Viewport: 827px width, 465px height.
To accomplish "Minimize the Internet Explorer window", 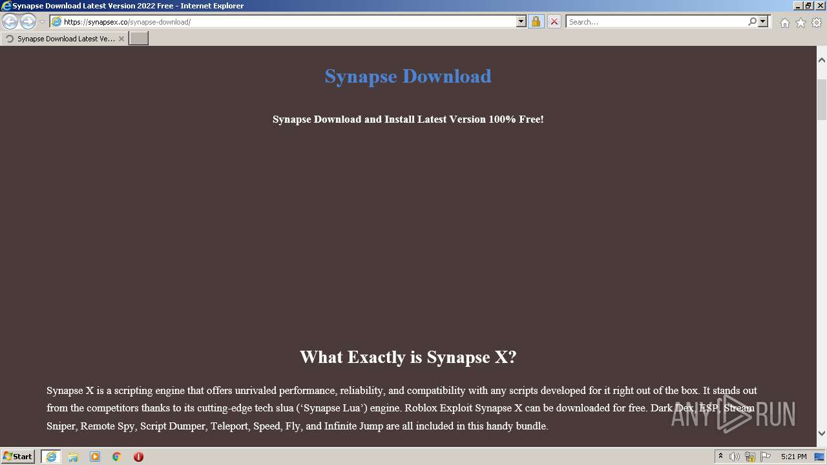I will click(x=797, y=5).
